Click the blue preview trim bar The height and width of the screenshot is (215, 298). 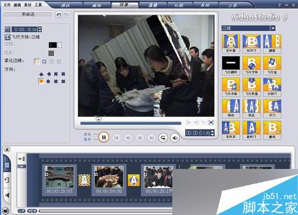130,124
